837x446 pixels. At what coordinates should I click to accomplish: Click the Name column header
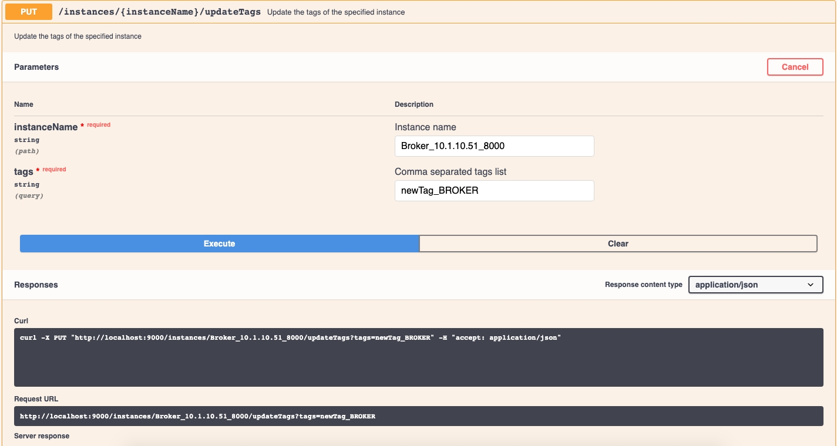pos(23,104)
